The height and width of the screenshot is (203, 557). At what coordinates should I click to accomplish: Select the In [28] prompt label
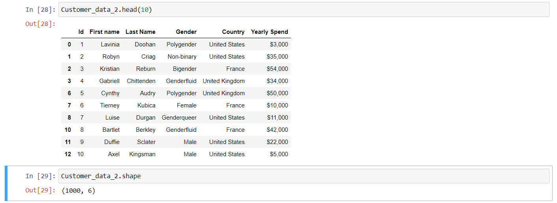(x=41, y=10)
